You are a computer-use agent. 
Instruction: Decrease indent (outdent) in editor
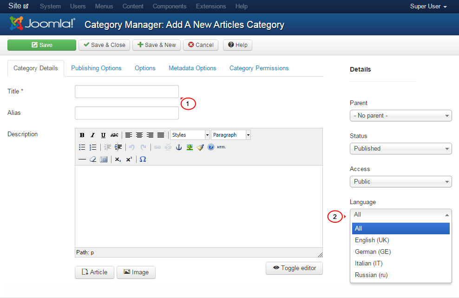tap(107, 147)
